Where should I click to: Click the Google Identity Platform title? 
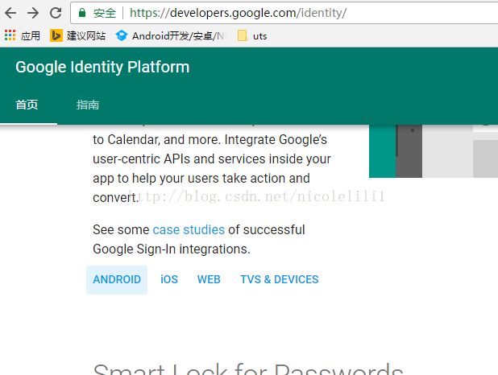coord(102,67)
